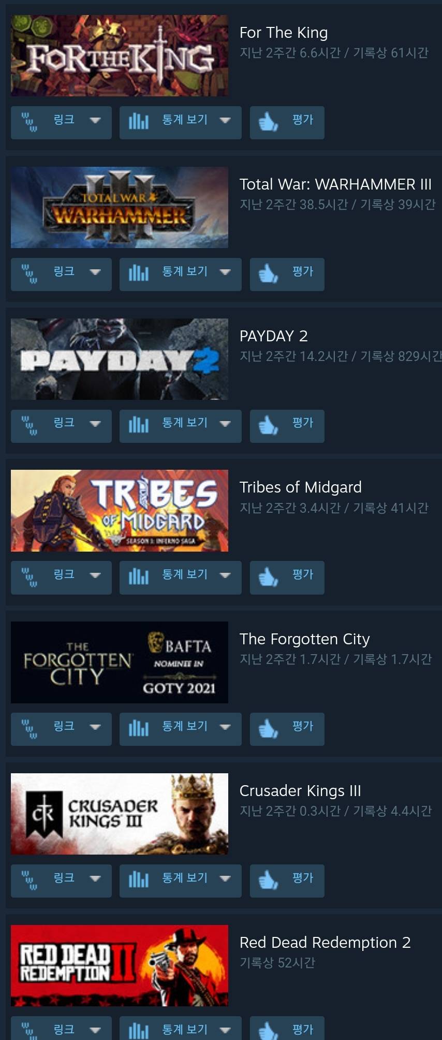Click the 평가 button for Tribes of Midgard

(287, 577)
